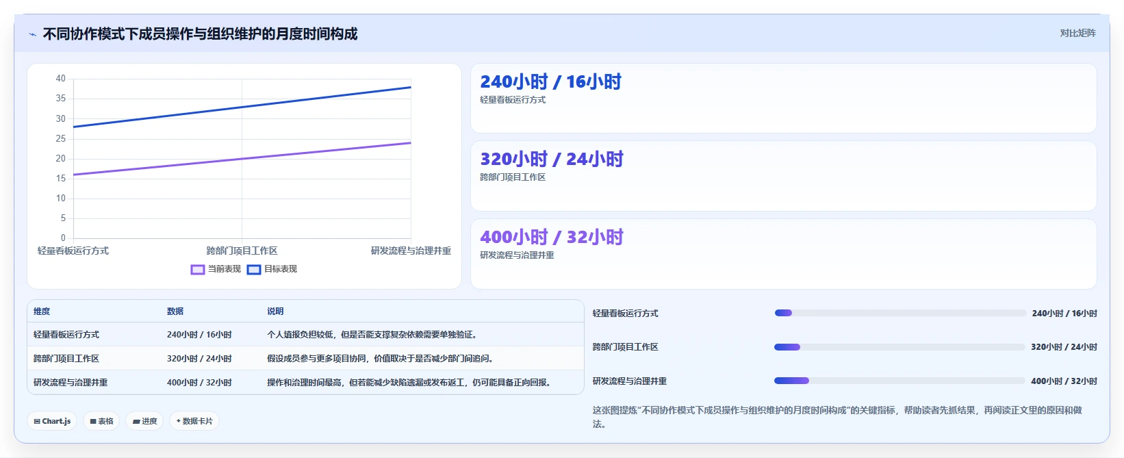Viewport: 1124px width, 458px height.
Task: Click progress bar for 研发流程与治理并重
Action: pyautogui.click(x=900, y=381)
